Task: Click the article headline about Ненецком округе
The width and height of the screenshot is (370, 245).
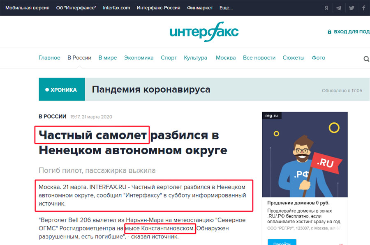Action: [x=133, y=142]
